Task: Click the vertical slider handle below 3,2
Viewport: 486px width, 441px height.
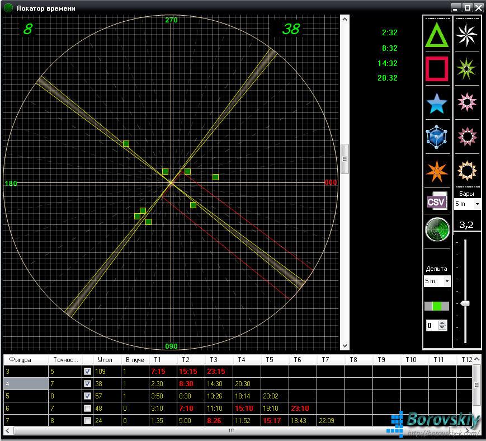Action: [x=465, y=303]
